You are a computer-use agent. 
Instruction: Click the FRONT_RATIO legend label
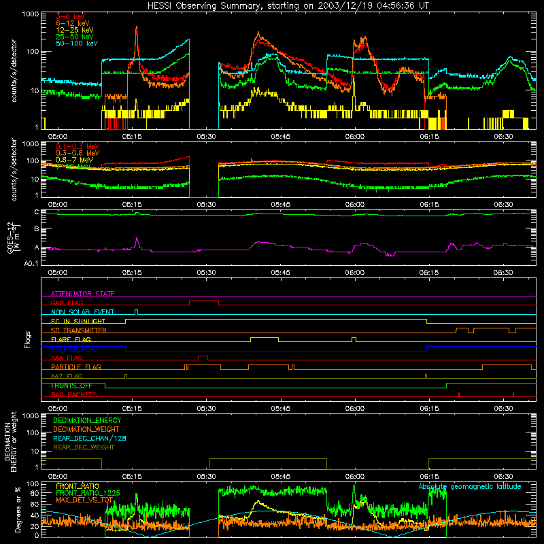coord(78,486)
